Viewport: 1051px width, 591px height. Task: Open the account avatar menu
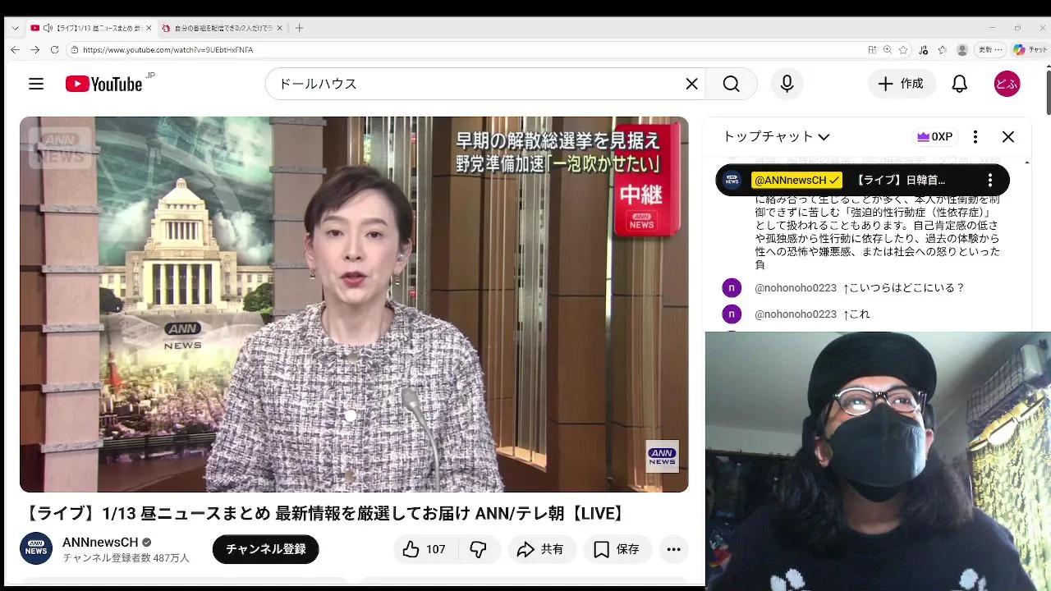(x=1007, y=84)
